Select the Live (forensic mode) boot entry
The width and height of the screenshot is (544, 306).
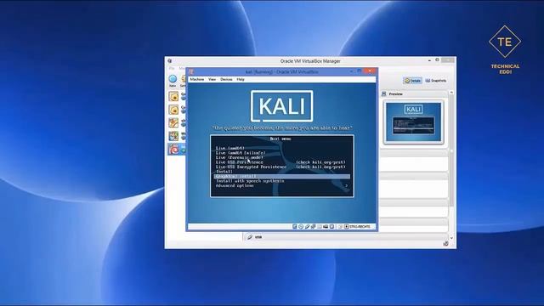point(240,157)
